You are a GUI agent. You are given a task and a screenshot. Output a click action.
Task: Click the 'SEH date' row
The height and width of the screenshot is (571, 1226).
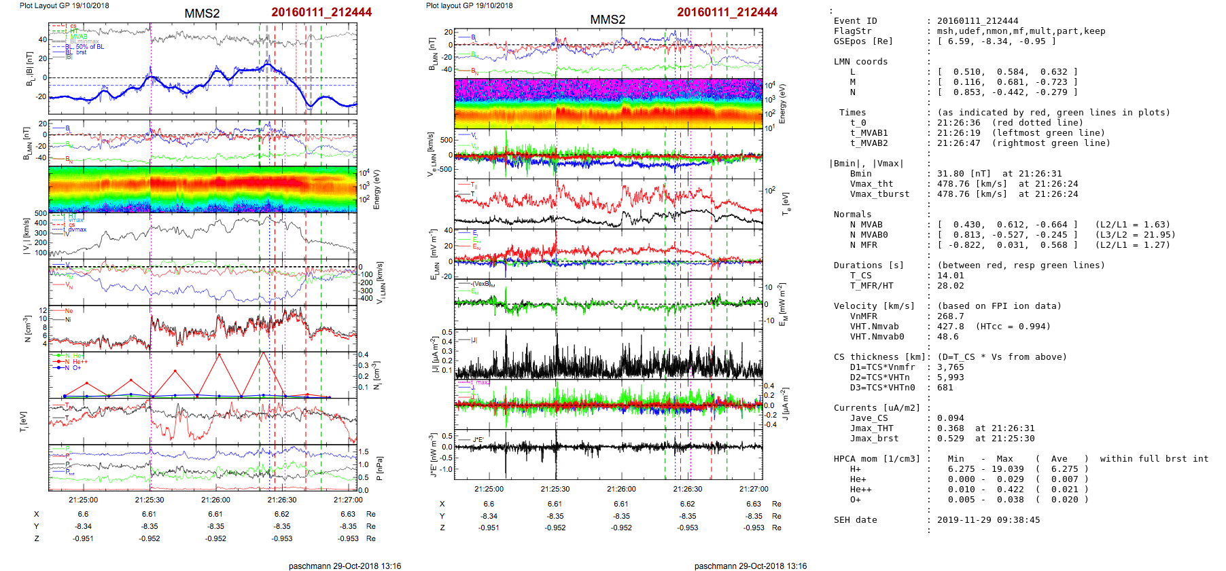tap(855, 520)
